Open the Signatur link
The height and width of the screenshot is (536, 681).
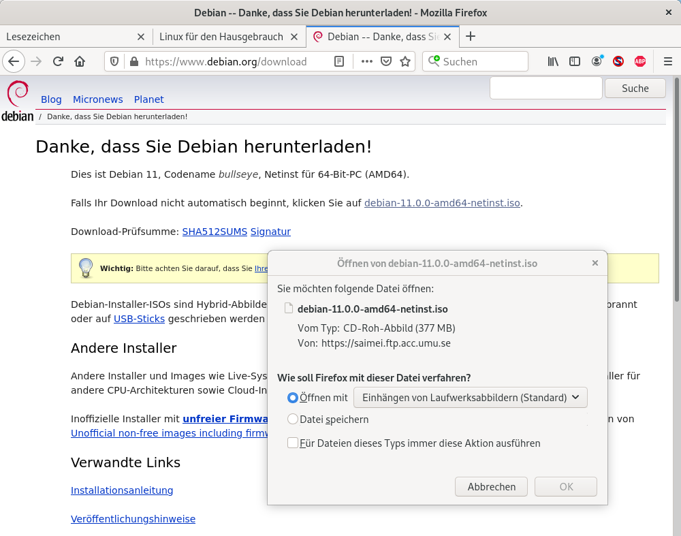coord(270,232)
